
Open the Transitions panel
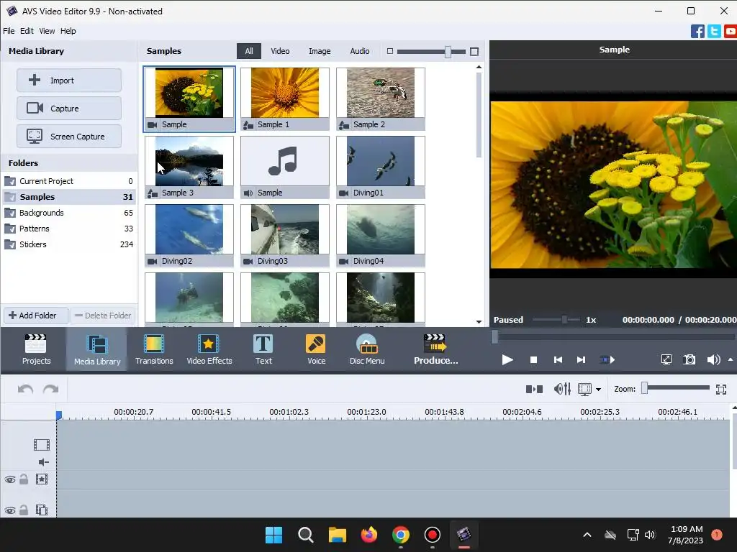pos(154,349)
